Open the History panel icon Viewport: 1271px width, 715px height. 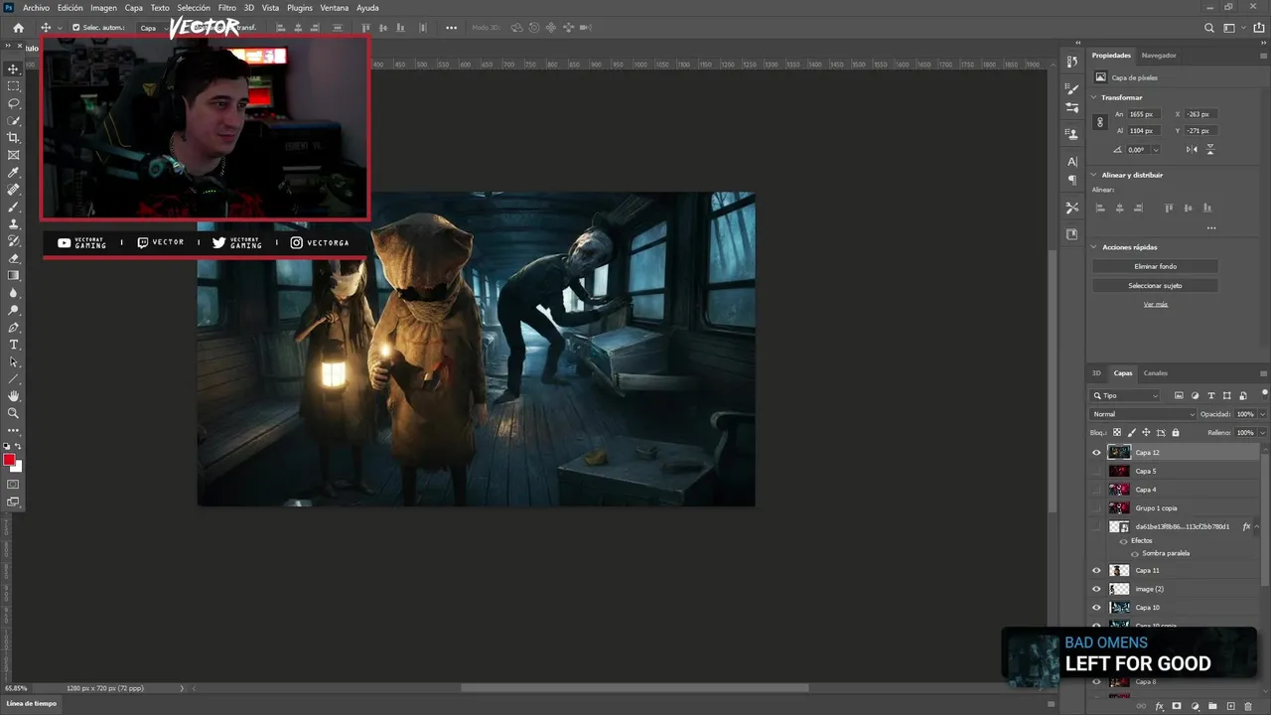click(1072, 62)
